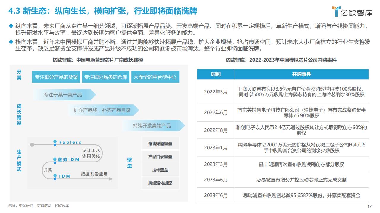This screenshot has height=213, width=380.
Task: Click the 销售渠道壁垒 box
Action: pyautogui.click(x=160, y=144)
